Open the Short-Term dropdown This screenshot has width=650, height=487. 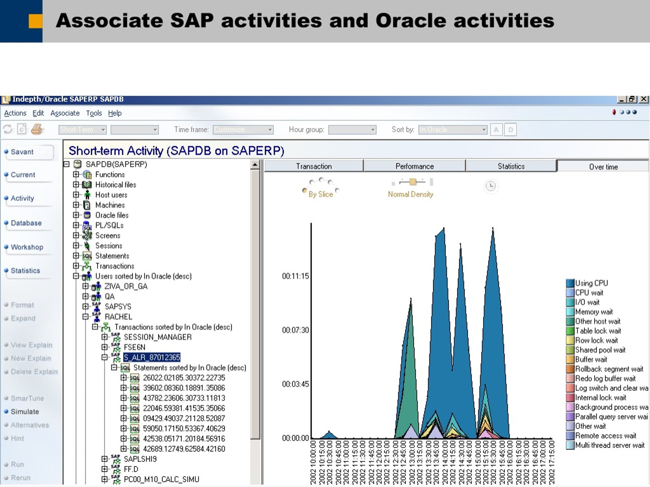[83, 129]
